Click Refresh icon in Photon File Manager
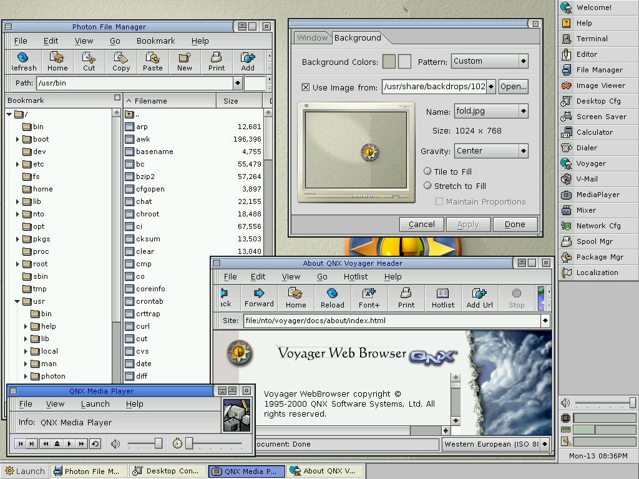639x479 pixels. [x=23, y=62]
